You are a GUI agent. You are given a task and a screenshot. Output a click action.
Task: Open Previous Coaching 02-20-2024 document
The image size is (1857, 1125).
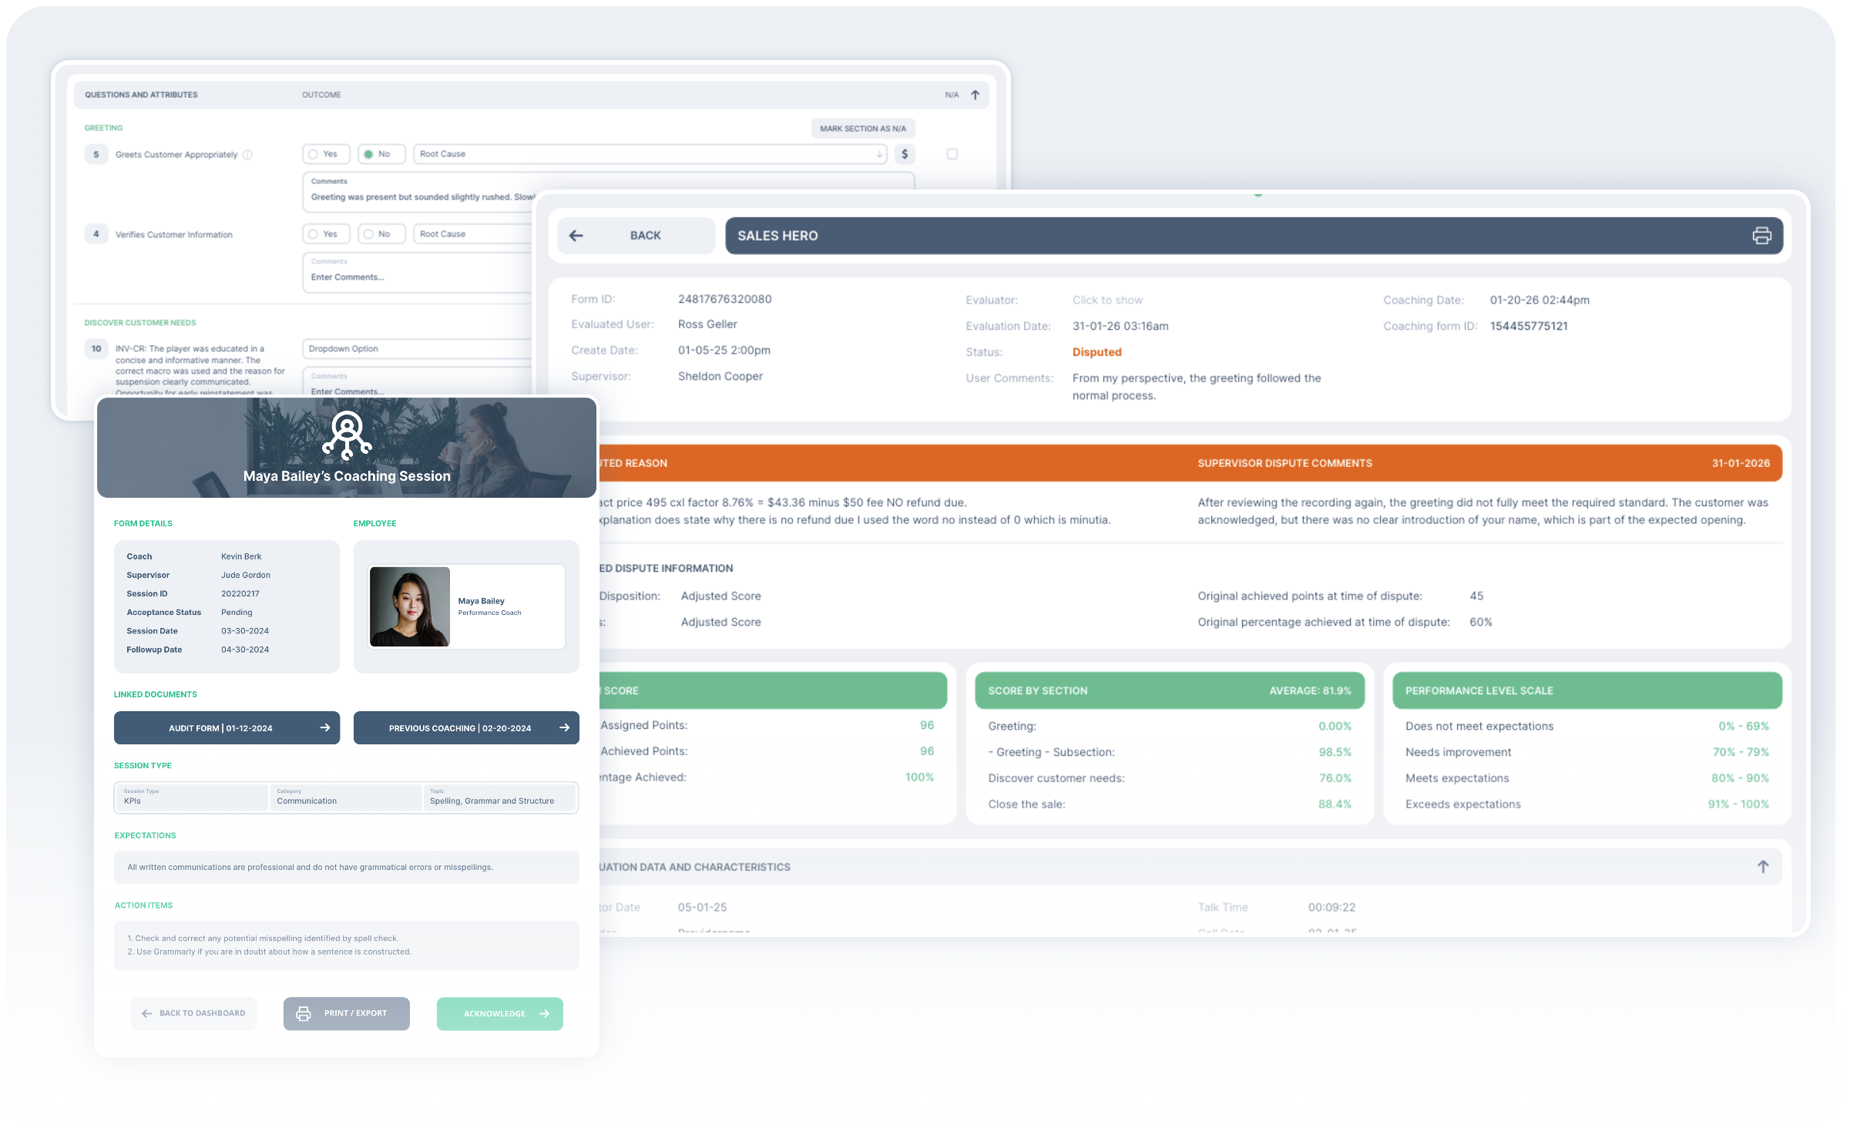coord(466,727)
